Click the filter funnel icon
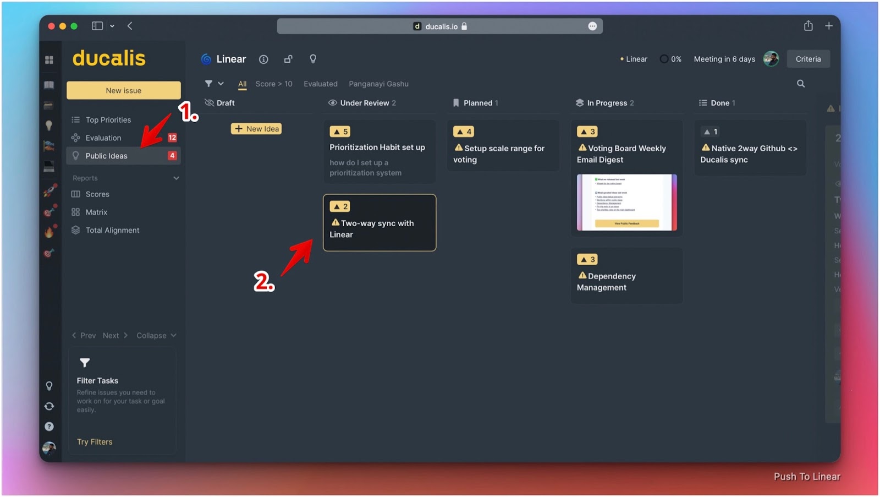 [x=208, y=84]
